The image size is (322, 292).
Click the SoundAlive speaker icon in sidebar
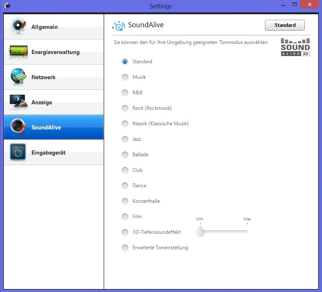[18, 126]
